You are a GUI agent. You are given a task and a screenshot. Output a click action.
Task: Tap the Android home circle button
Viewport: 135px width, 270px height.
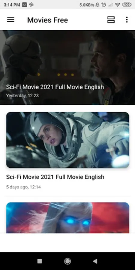pos(67,261)
